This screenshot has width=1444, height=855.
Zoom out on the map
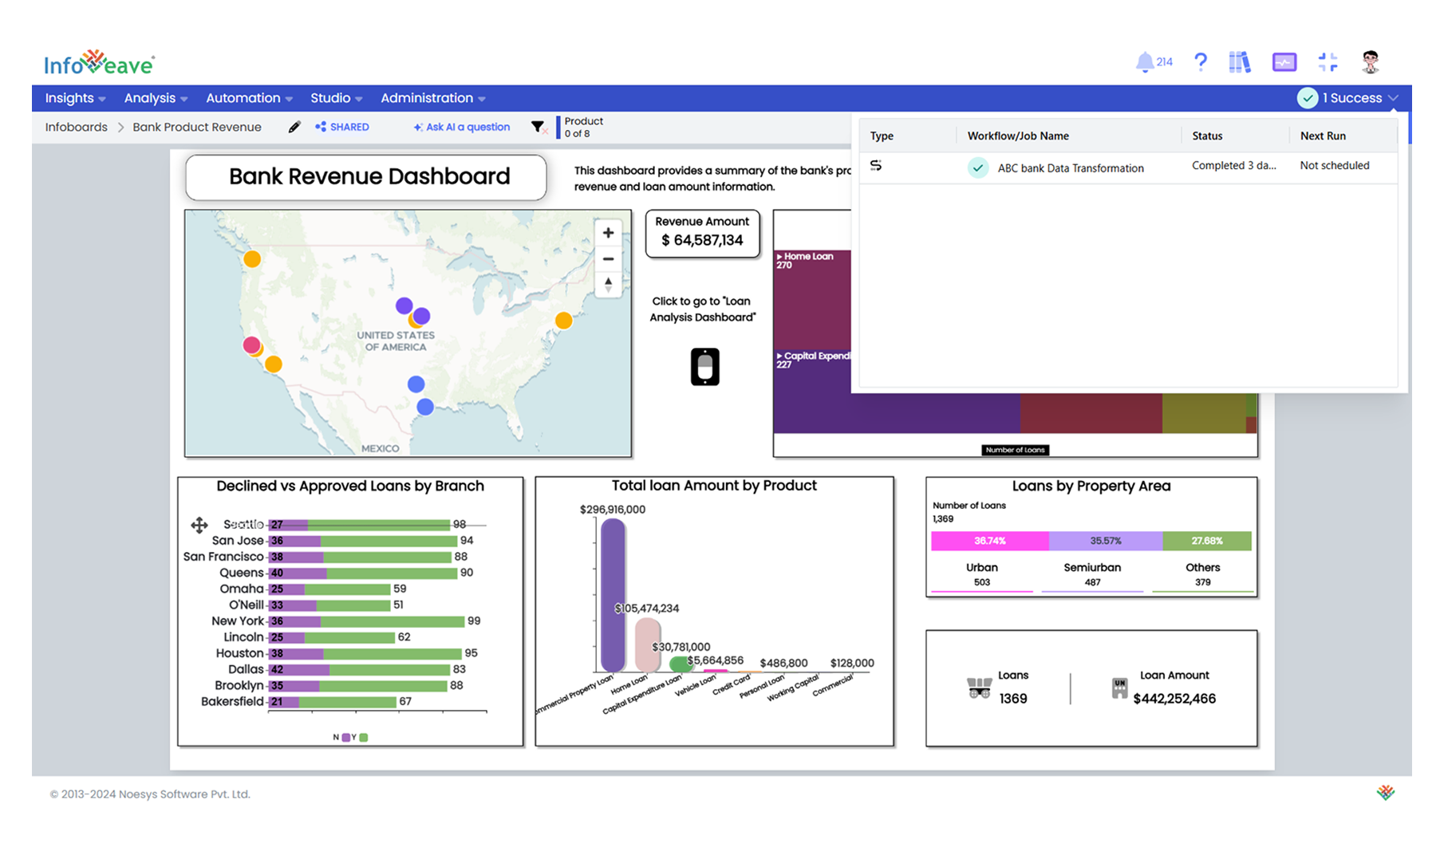tap(608, 259)
